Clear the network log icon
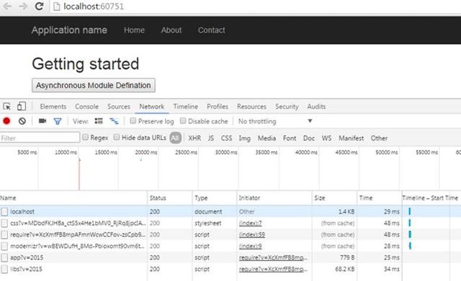Image resolution: width=461 pixels, height=281 pixels. tap(22, 121)
